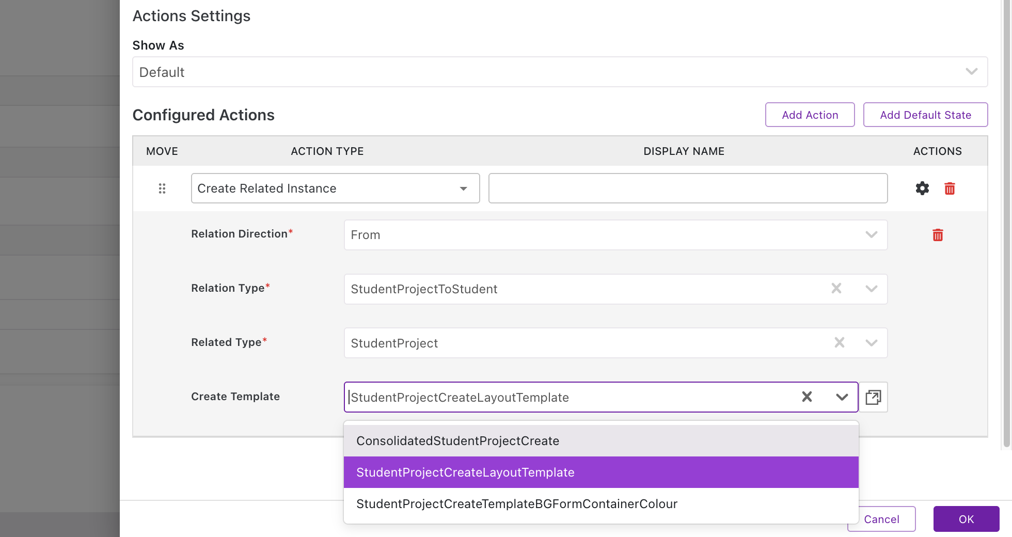The image size is (1012, 537).
Task: Focus the Display Name input field
Action: [688, 188]
